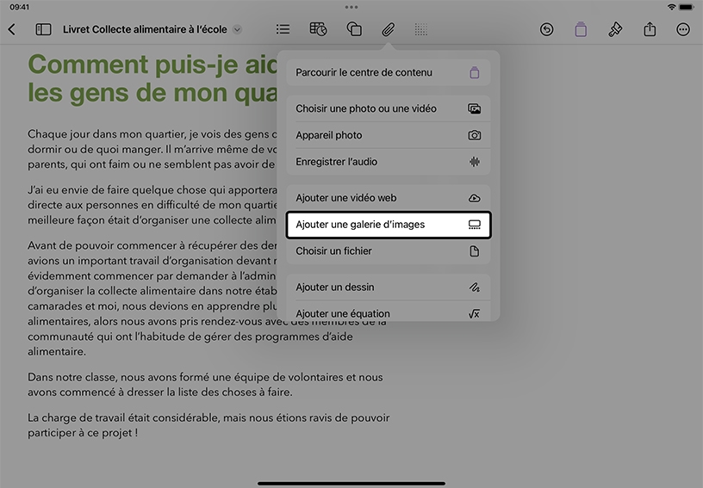703x488 pixels.
Task: Tap the pin/format brush icon
Action: (615, 29)
